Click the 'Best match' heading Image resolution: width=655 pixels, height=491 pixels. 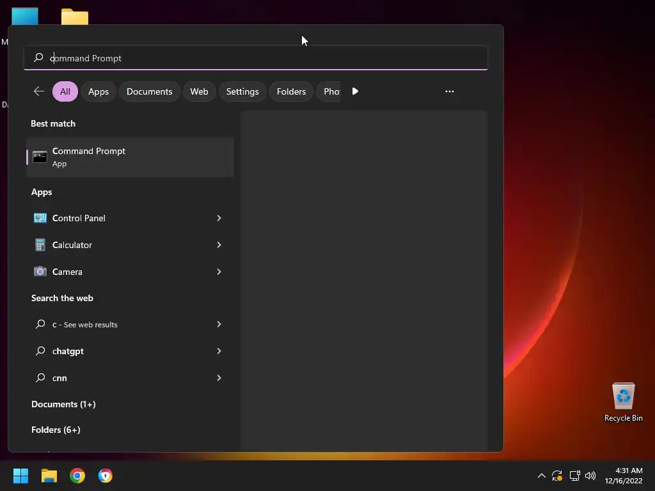coord(53,123)
